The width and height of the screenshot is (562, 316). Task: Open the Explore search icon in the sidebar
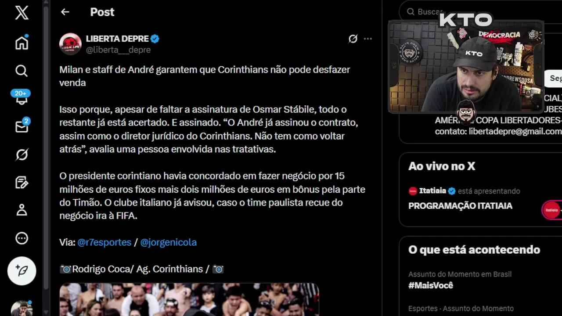click(x=22, y=71)
